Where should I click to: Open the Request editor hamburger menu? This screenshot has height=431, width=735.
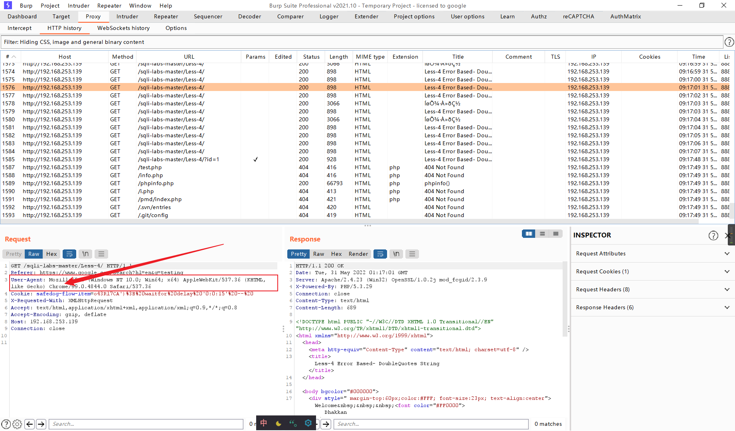(101, 254)
